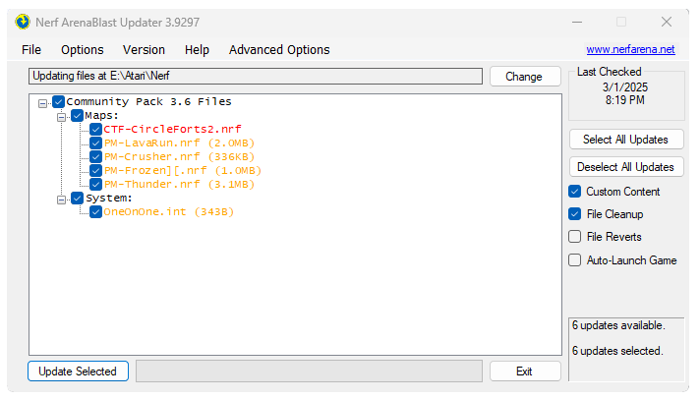Click the Update Selected button
Screen dimensions: 700x400
tap(78, 371)
